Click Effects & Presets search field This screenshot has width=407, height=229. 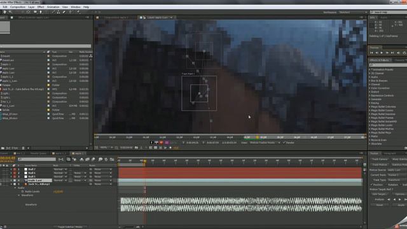[388, 65]
